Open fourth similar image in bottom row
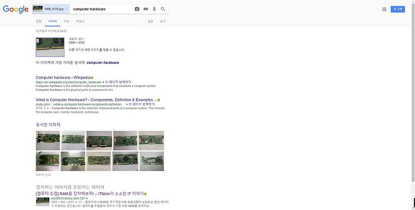This screenshot has width=415, height=210. 125,161
